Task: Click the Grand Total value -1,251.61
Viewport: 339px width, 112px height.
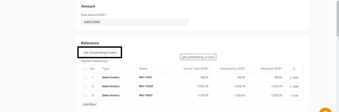Action: [203, 95]
